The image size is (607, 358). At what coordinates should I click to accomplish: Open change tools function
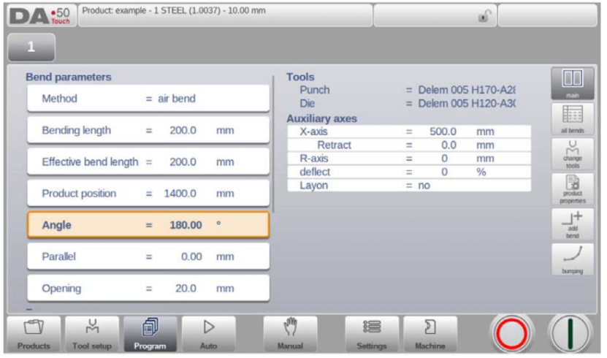(x=573, y=154)
